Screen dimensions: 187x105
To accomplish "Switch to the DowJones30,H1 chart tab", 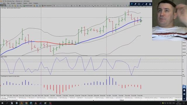I will point(89,98).
